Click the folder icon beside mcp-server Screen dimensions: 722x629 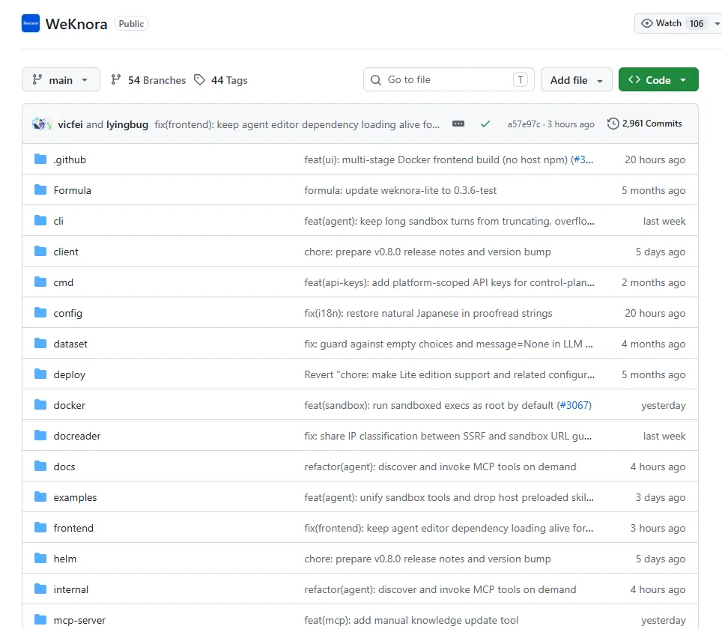(x=40, y=620)
